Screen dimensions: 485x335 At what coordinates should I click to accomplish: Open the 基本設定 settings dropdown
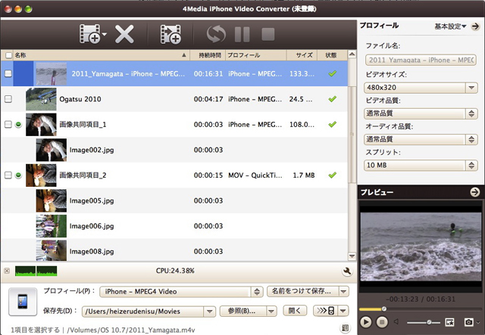[450, 26]
